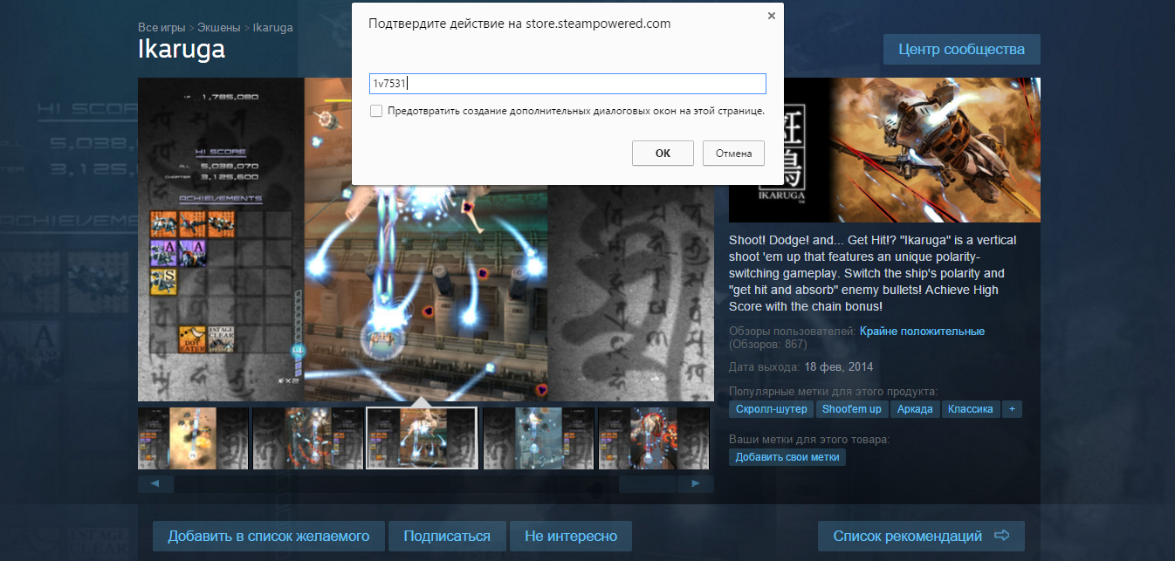Click the Подписаться button
Screen dimensions: 1175x561
tap(446, 536)
